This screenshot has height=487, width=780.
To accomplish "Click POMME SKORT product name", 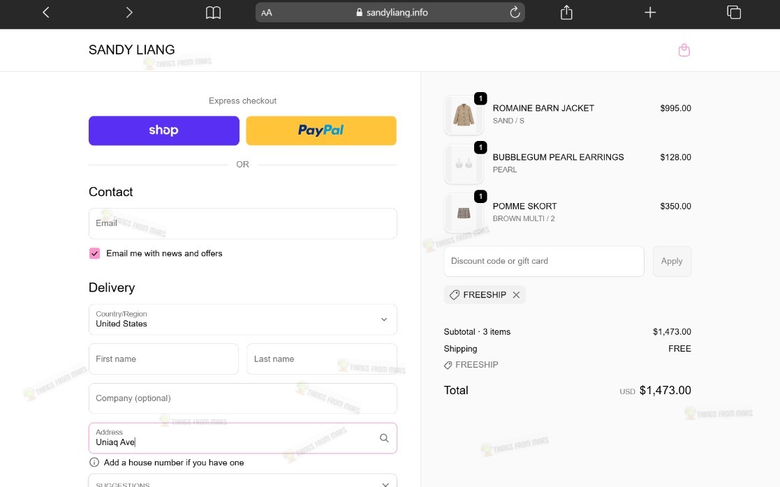I will click(525, 207).
